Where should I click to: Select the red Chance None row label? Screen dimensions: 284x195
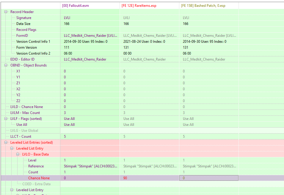coord(39,178)
